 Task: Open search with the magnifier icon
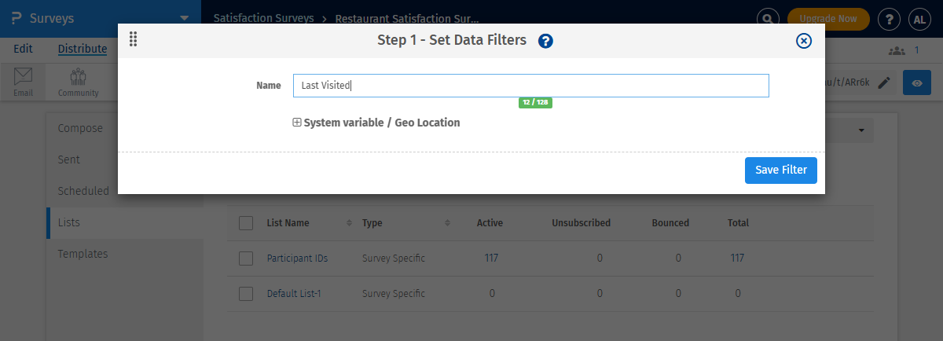click(x=768, y=19)
